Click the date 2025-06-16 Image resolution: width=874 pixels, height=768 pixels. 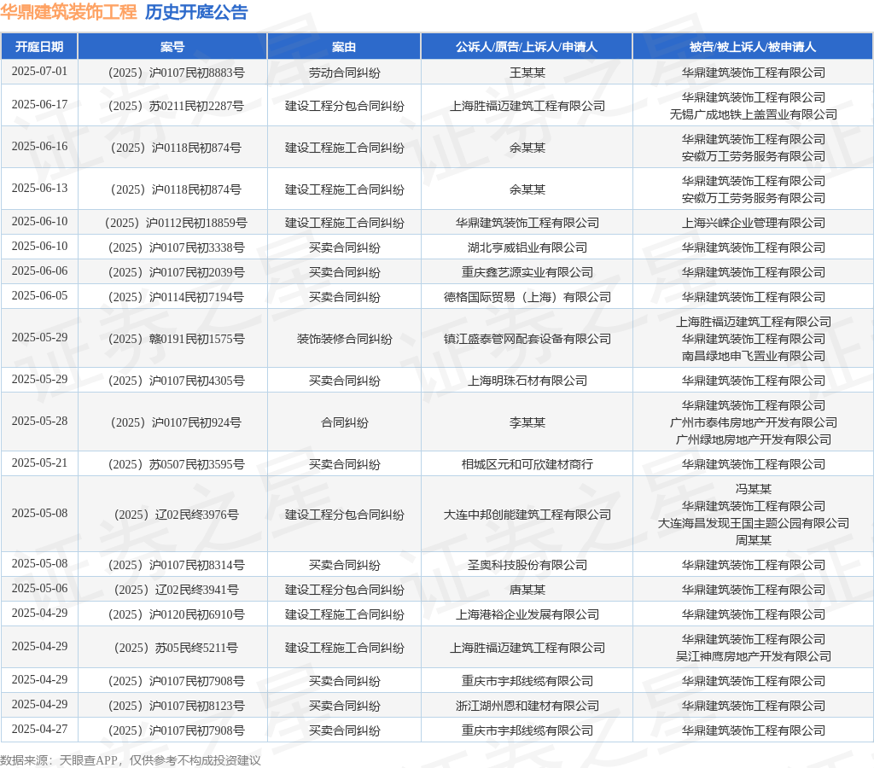(39, 147)
